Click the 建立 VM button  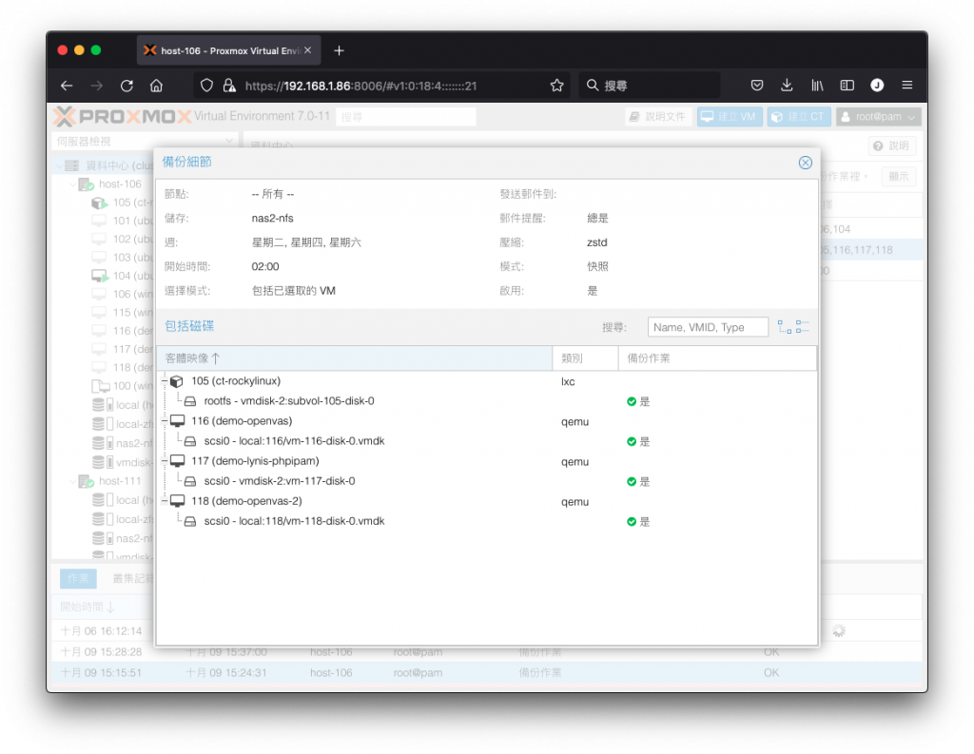click(x=730, y=117)
